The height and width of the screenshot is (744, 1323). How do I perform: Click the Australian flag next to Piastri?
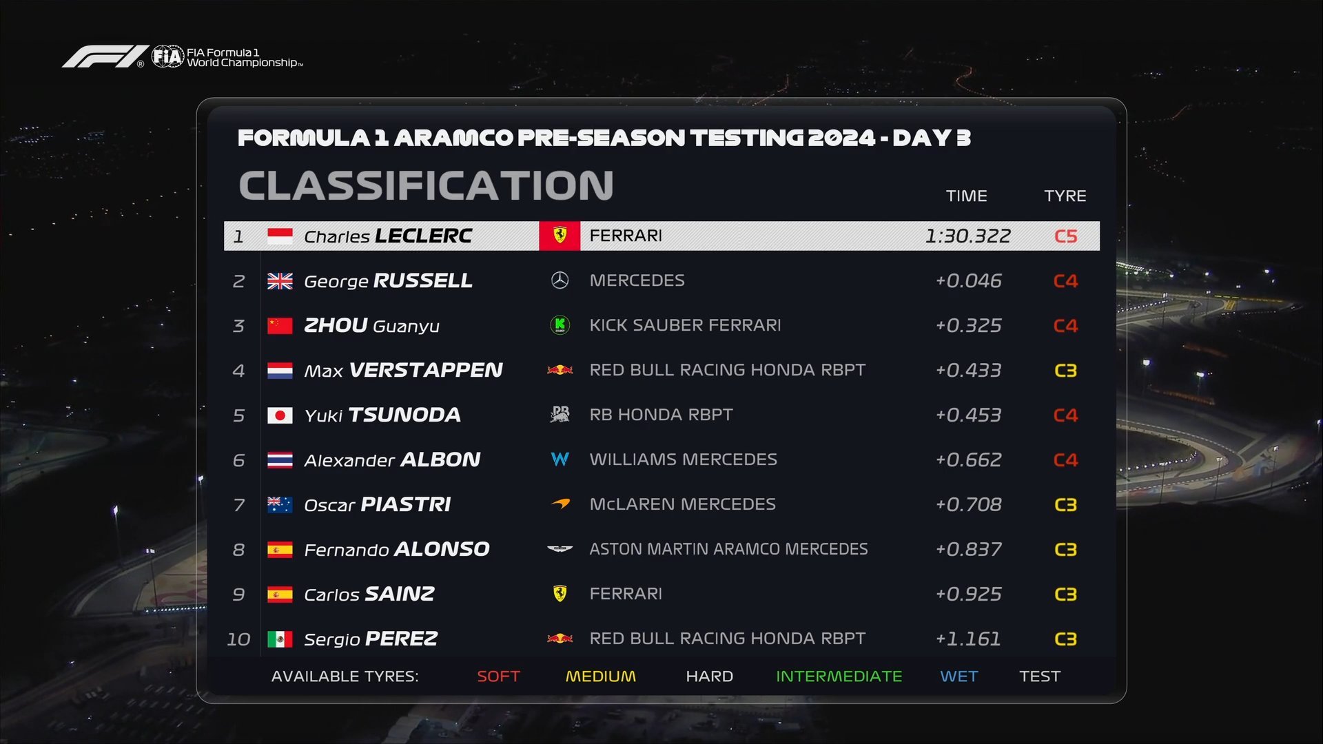pyautogui.click(x=280, y=505)
